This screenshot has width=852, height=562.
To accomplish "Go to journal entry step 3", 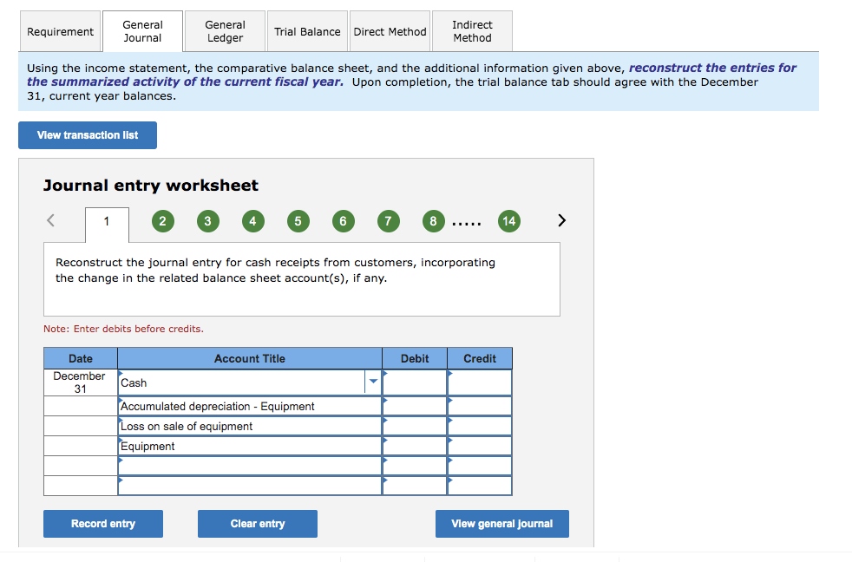I will coord(207,221).
